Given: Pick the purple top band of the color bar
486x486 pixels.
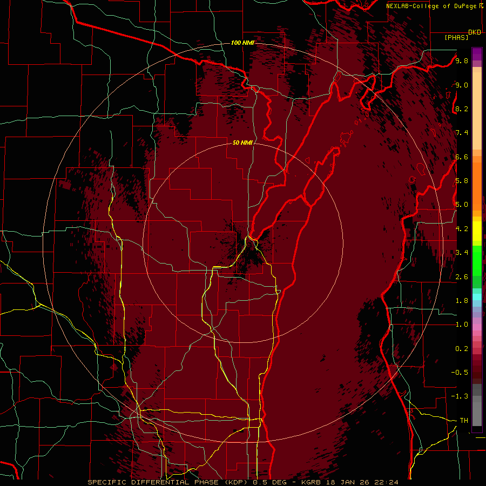Looking at the screenshot, I should [477, 54].
